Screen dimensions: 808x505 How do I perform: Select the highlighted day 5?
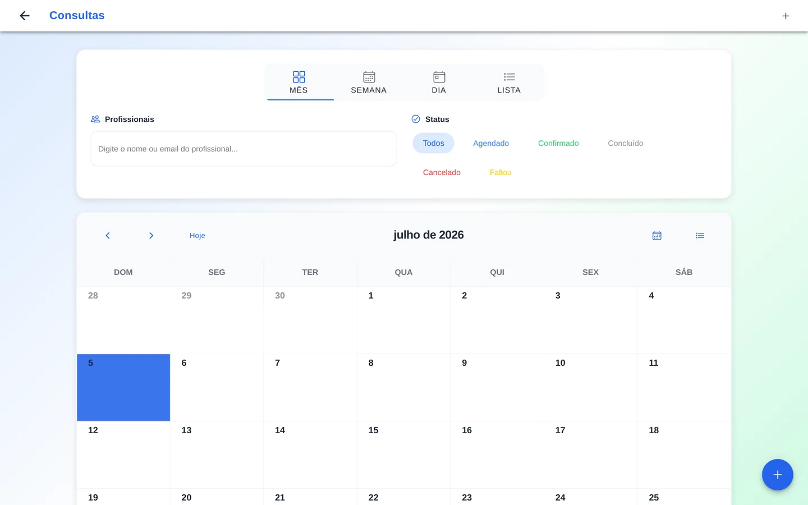coord(123,387)
